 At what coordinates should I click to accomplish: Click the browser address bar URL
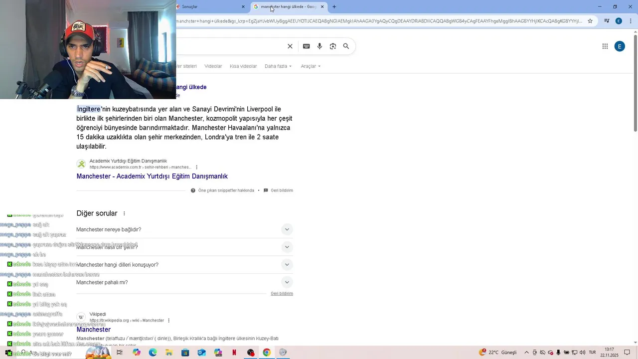pyautogui.click(x=380, y=21)
